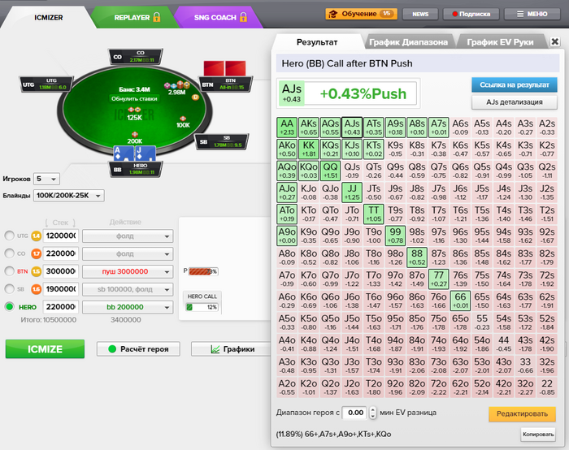Select the BTN radio button
This screenshot has width=569, height=450.
(10, 271)
